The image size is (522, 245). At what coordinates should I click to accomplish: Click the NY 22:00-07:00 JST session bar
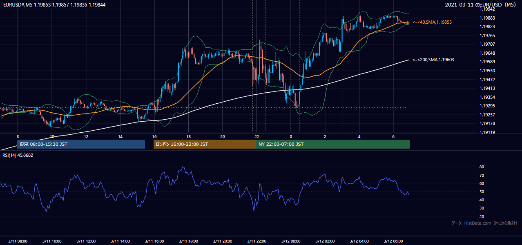coord(333,144)
